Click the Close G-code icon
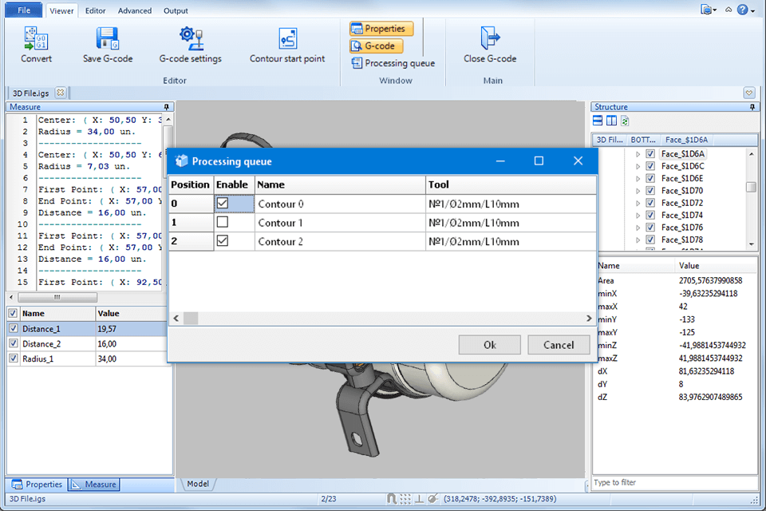The width and height of the screenshot is (766, 511). pos(490,39)
